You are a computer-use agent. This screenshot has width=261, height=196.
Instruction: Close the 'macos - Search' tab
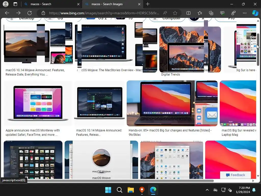[78, 4]
